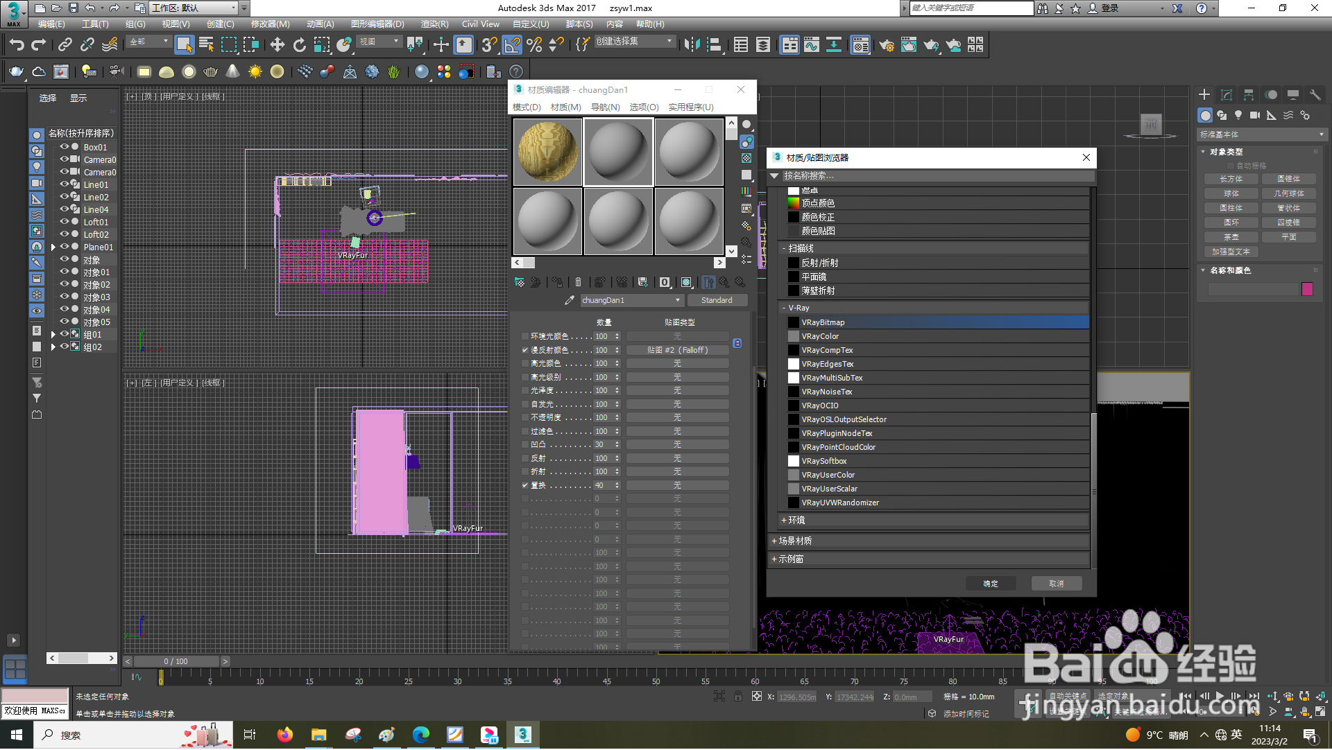
Task: Activate the Select and Rotate tool
Action: 300,45
